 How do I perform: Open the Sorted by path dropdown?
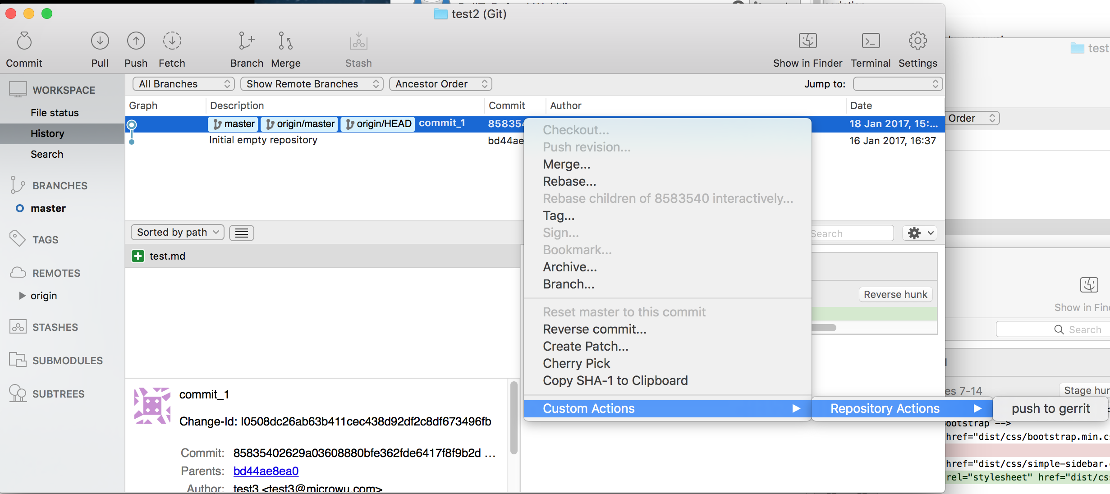[177, 232]
